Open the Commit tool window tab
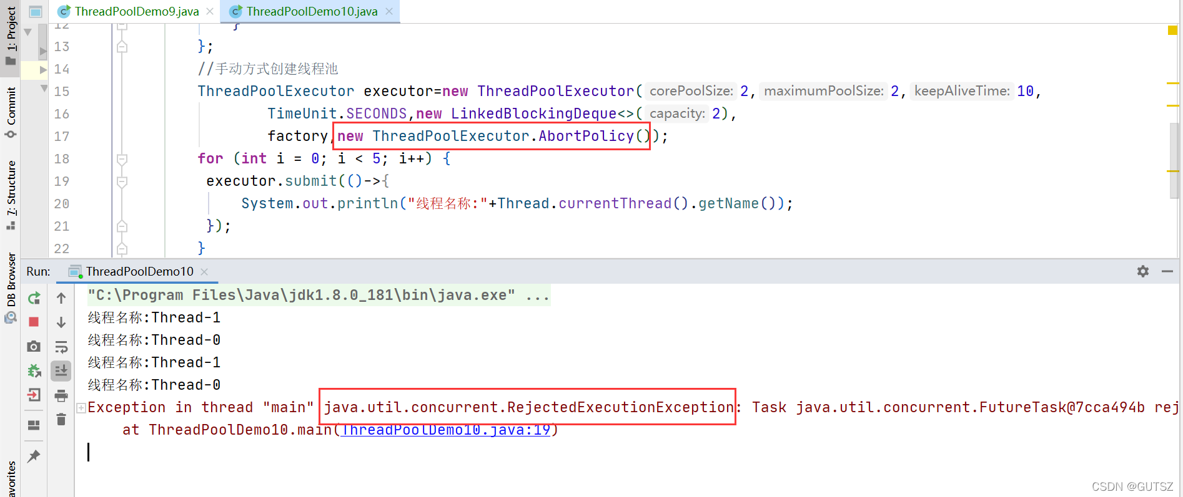This screenshot has height=497, width=1183. [11, 113]
